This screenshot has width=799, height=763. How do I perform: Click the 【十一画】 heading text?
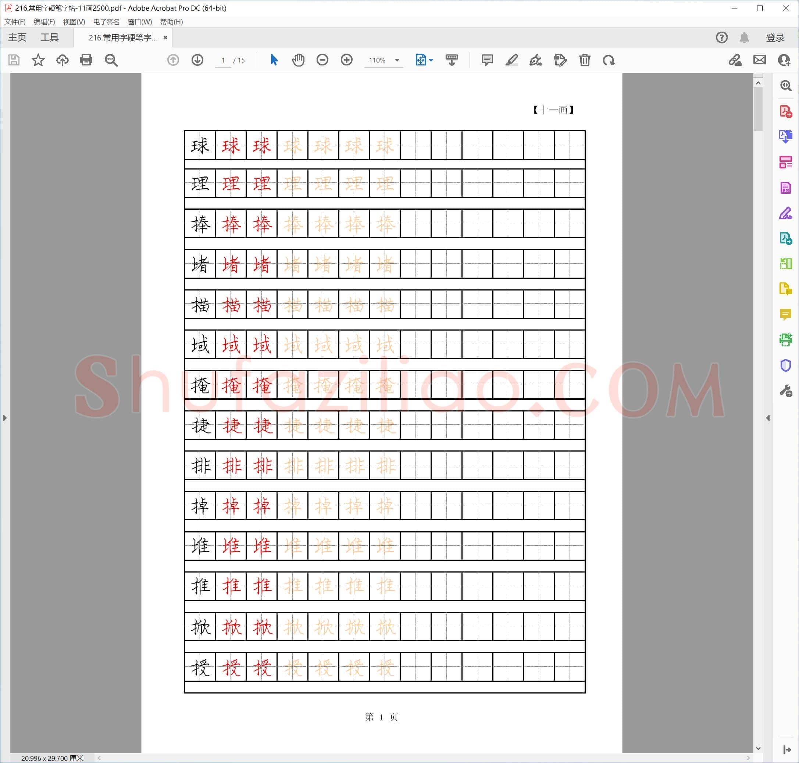(553, 110)
